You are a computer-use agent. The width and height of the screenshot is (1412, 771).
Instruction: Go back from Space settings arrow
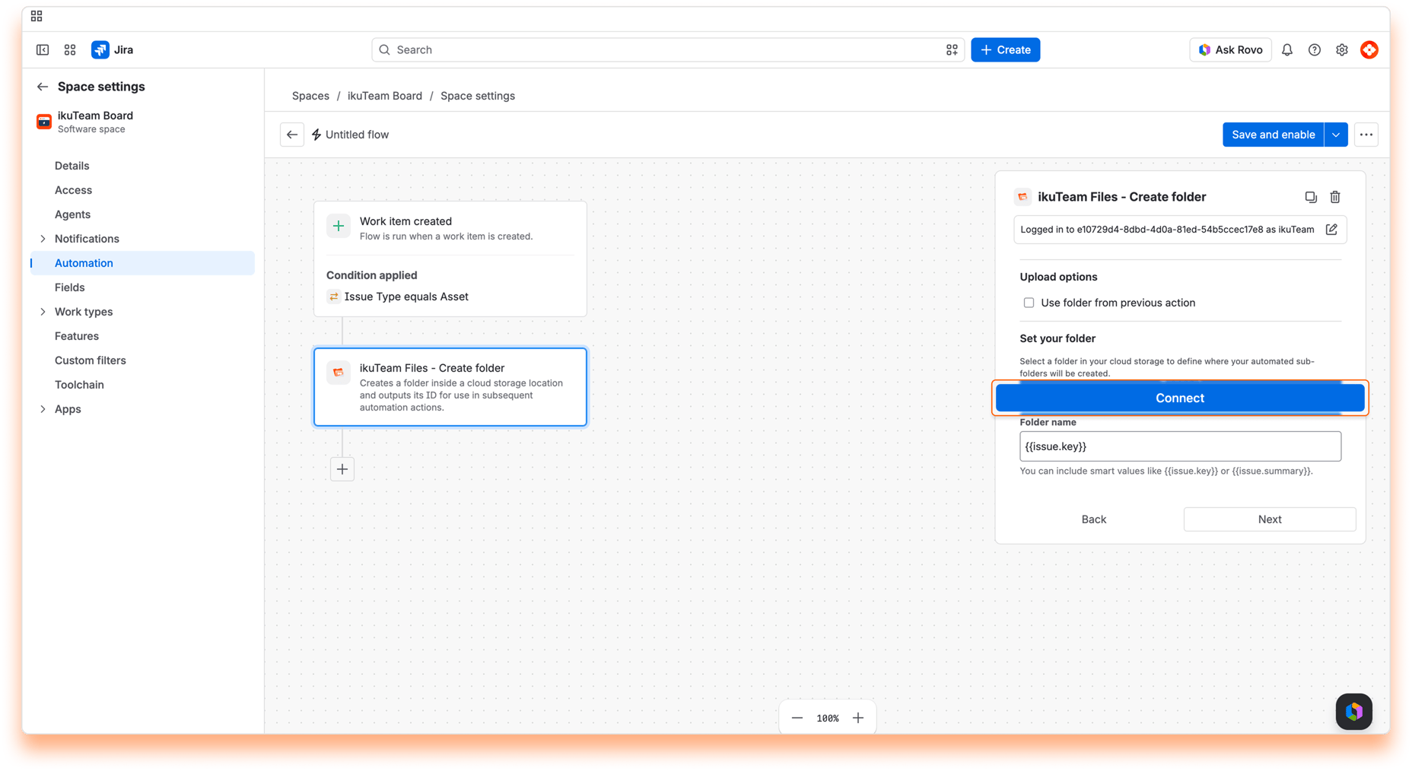pos(43,87)
